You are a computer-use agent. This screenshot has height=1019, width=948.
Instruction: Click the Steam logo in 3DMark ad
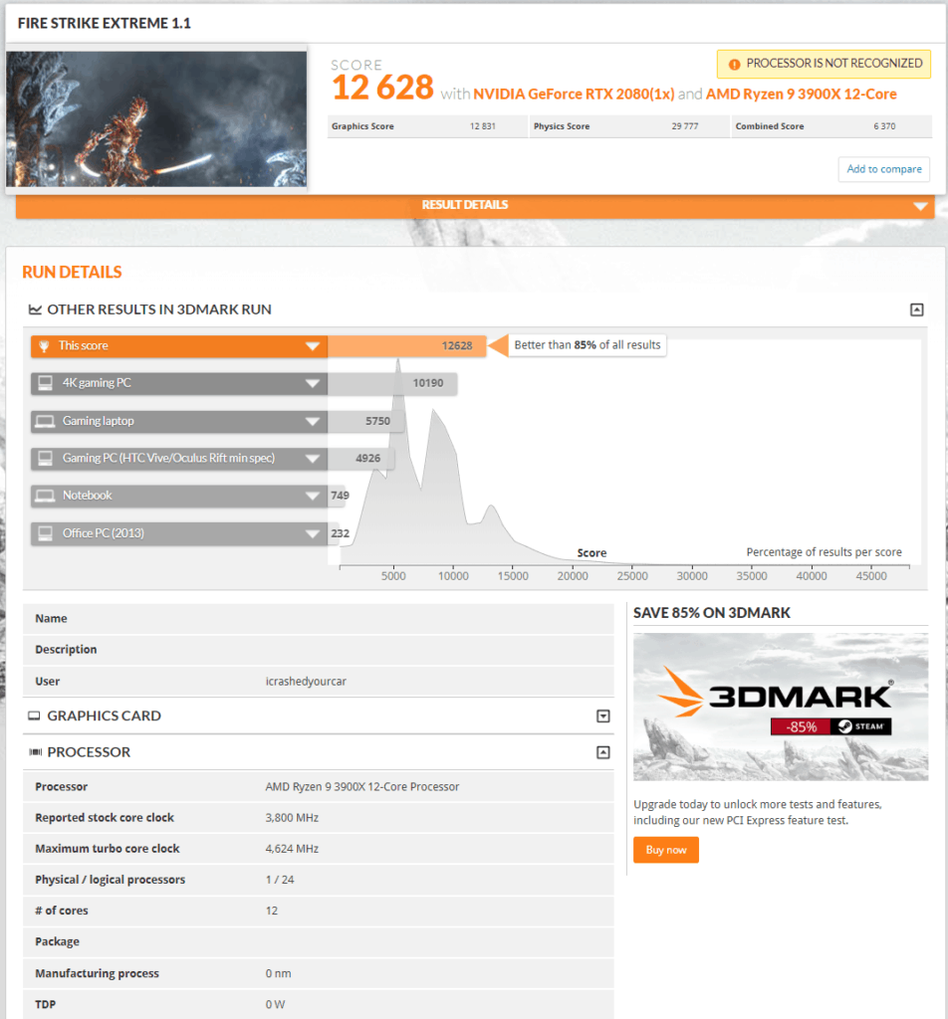pyautogui.click(x=843, y=726)
